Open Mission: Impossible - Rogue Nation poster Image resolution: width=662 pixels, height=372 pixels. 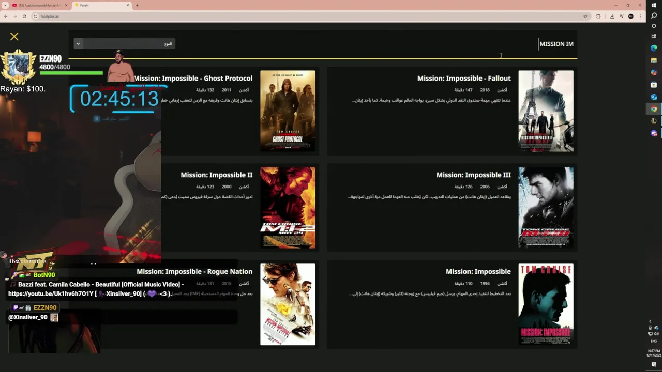[288, 304]
